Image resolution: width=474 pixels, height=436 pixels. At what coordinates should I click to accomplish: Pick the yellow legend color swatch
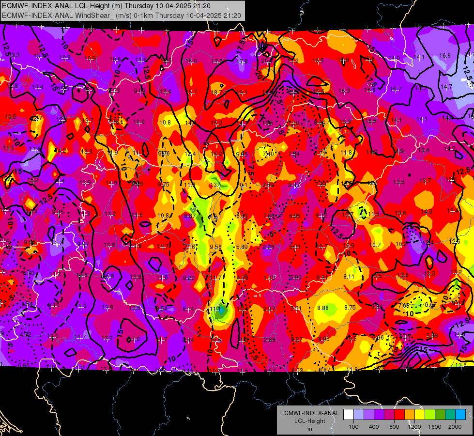click(420, 415)
